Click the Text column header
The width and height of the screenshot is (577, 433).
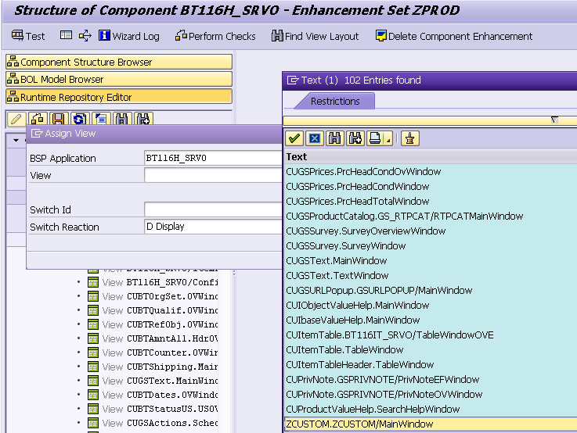pos(431,157)
